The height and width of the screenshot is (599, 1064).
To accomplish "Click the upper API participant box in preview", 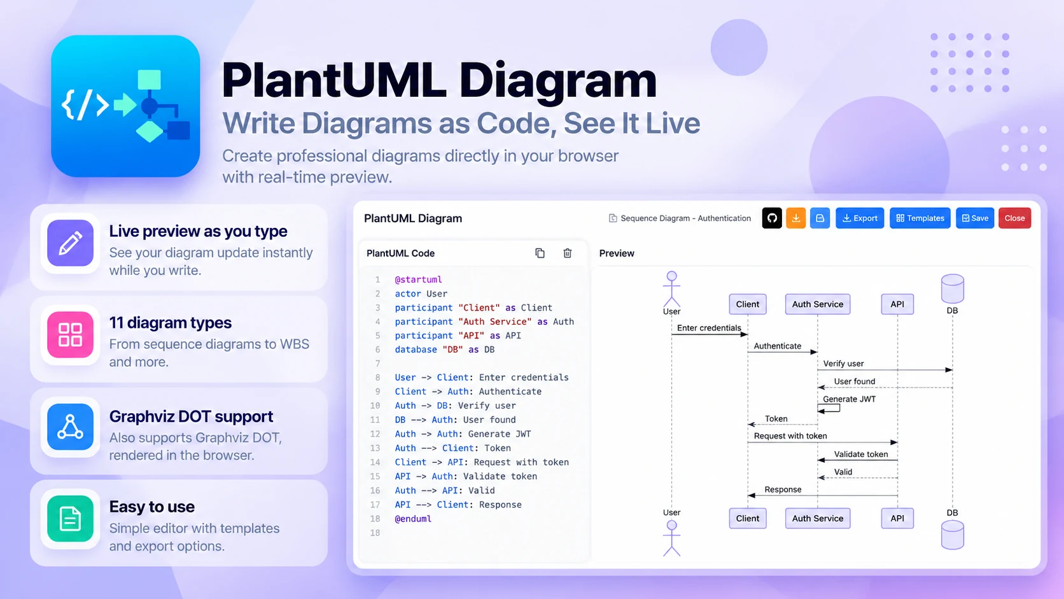I will click(x=897, y=304).
